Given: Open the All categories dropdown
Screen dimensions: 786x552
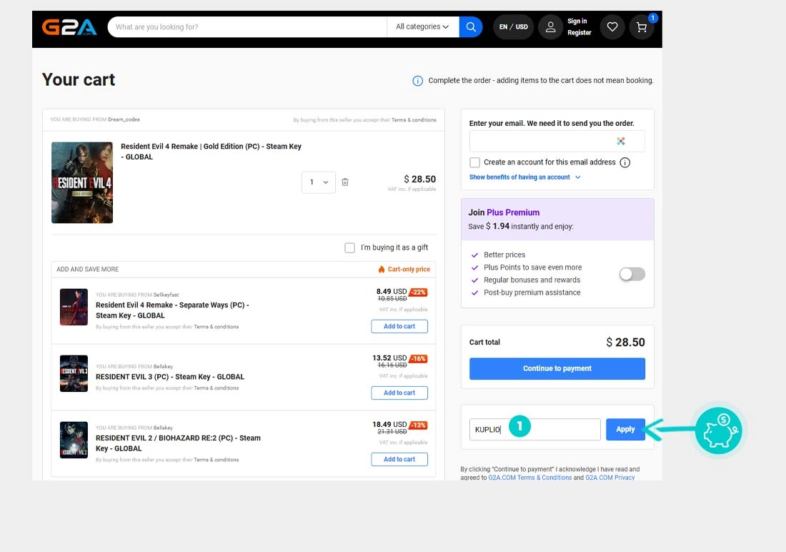Looking at the screenshot, I should [x=422, y=27].
